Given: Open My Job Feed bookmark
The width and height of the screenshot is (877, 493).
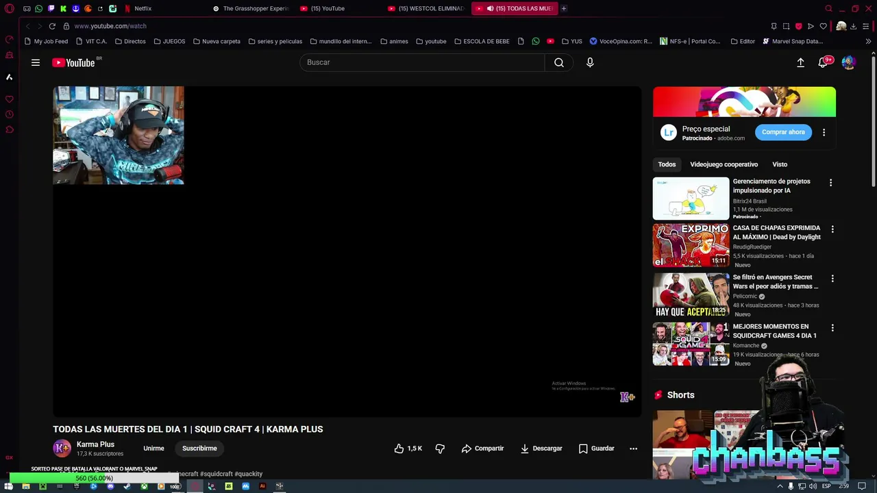Looking at the screenshot, I should coord(46,41).
